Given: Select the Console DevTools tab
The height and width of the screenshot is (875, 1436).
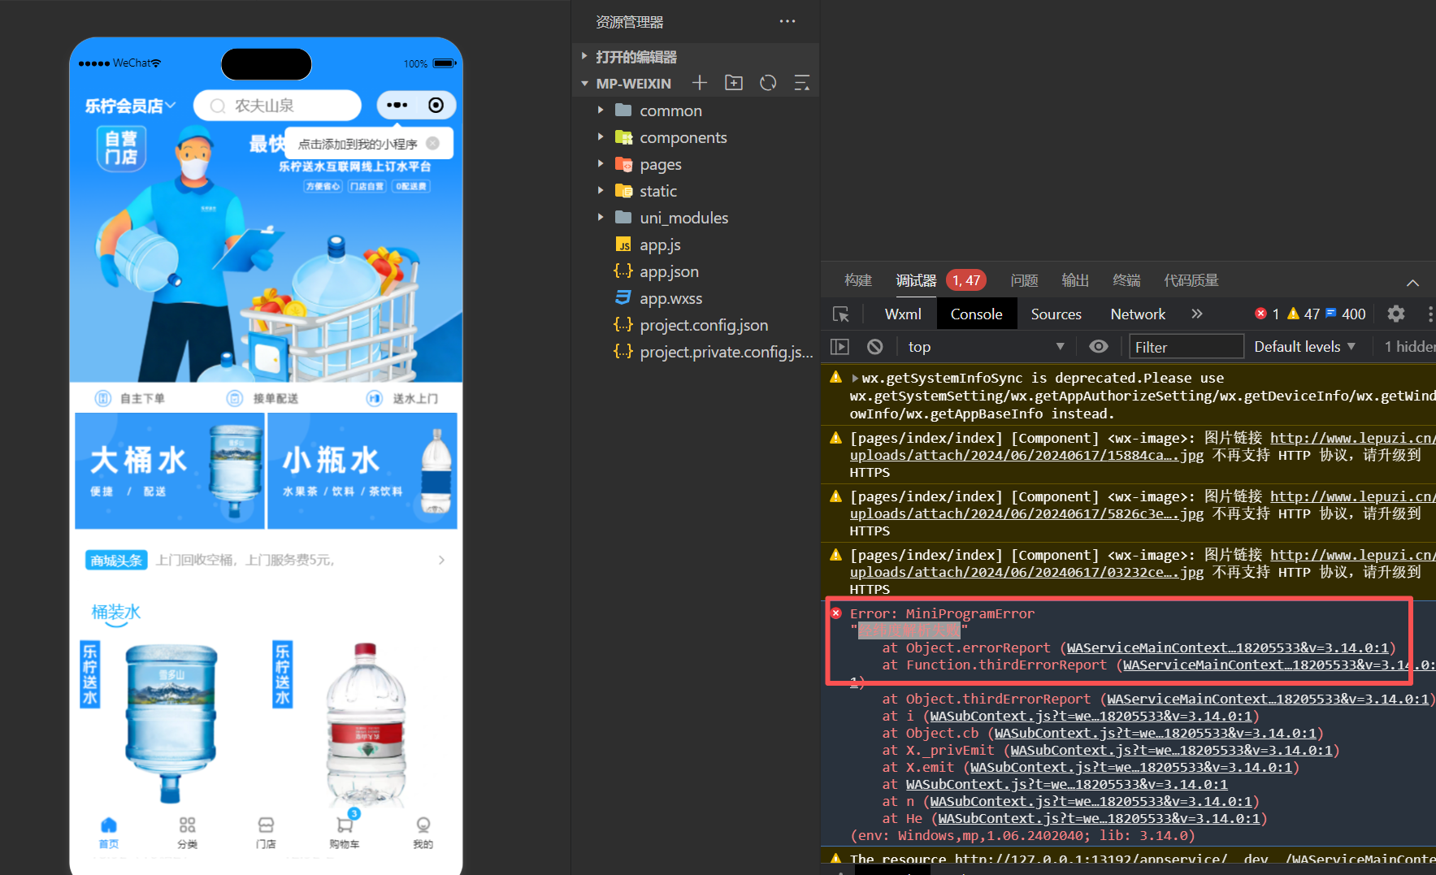Looking at the screenshot, I should click(x=977, y=314).
